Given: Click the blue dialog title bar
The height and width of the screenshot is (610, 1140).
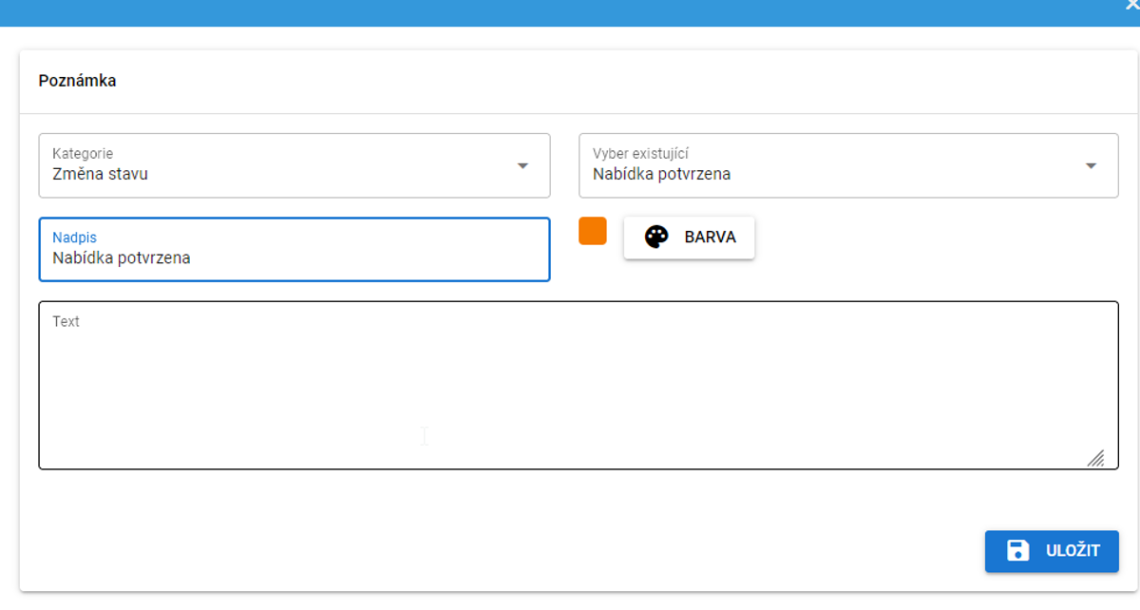Looking at the screenshot, I should click(x=570, y=11).
